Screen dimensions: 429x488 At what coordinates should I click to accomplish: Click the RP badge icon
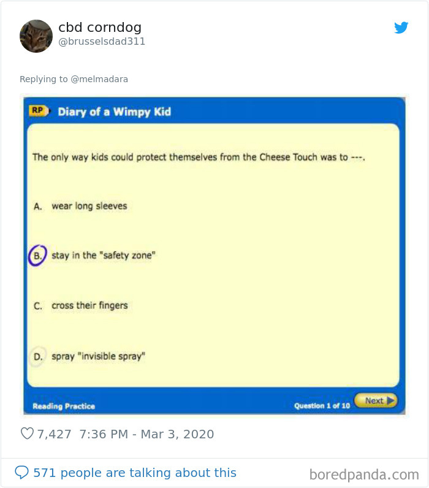[38, 111]
